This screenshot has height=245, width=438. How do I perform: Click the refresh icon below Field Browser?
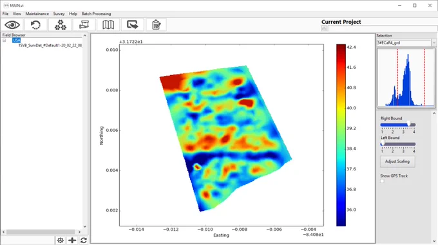(x=83, y=240)
